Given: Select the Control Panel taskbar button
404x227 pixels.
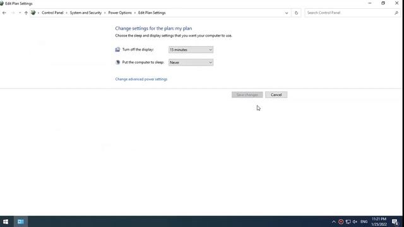Looking at the screenshot, I should point(21,221).
